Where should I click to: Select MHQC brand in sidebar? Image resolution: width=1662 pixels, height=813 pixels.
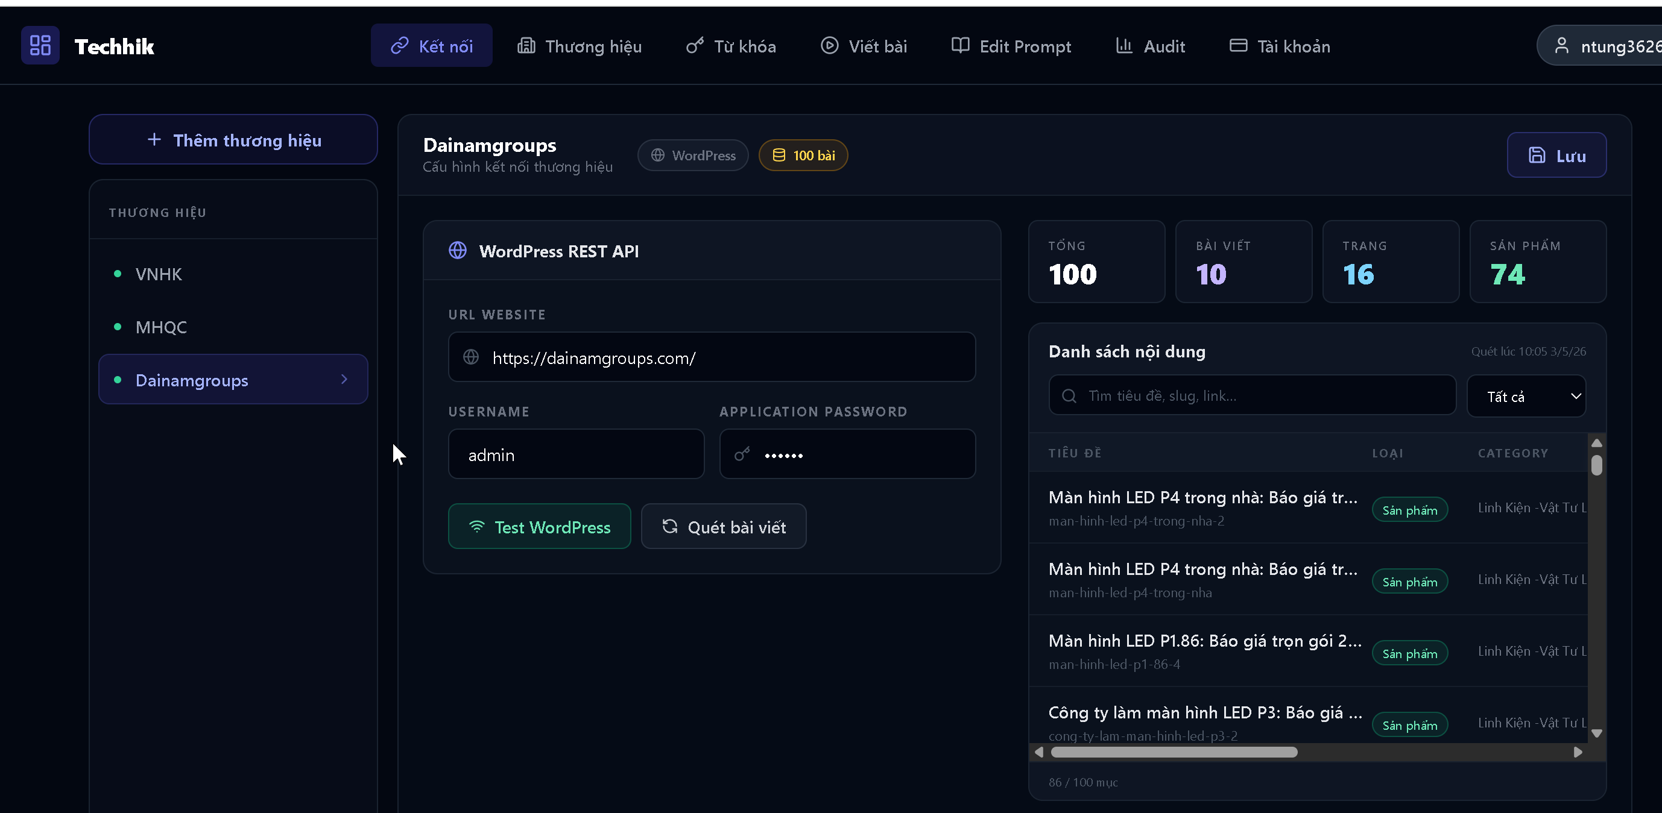[x=233, y=327]
